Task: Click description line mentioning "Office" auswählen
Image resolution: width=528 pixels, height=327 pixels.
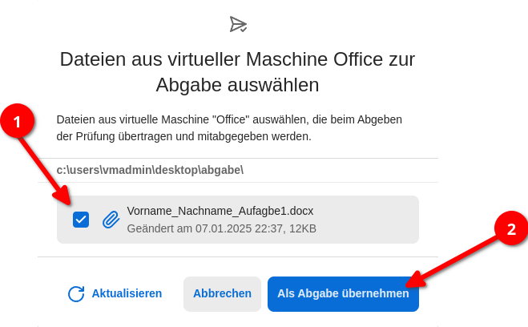Action: [x=229, y=119]
